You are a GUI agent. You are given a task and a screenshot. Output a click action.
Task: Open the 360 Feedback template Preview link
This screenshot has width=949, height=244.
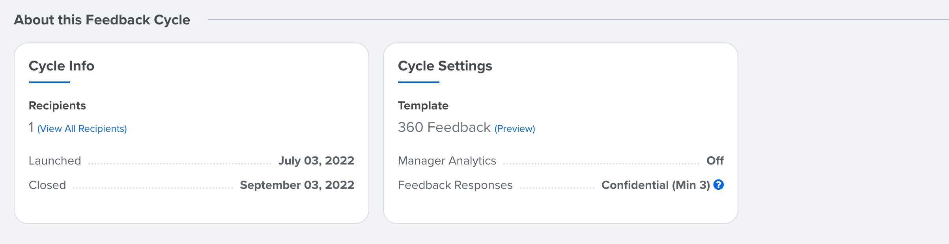pos(515,129)
